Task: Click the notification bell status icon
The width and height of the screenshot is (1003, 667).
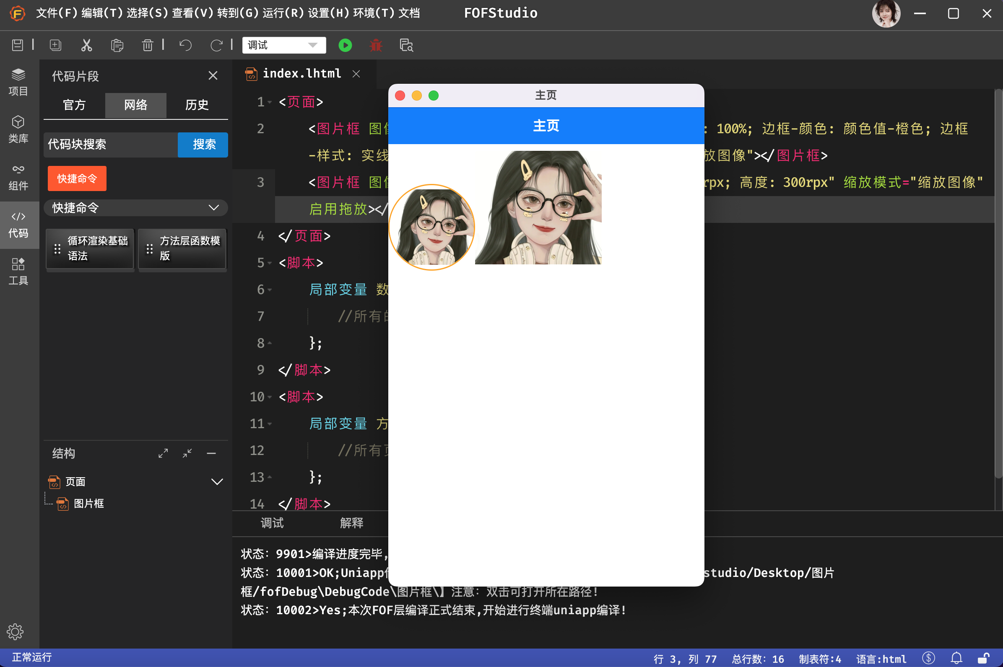Action: [x=956, y=658]
